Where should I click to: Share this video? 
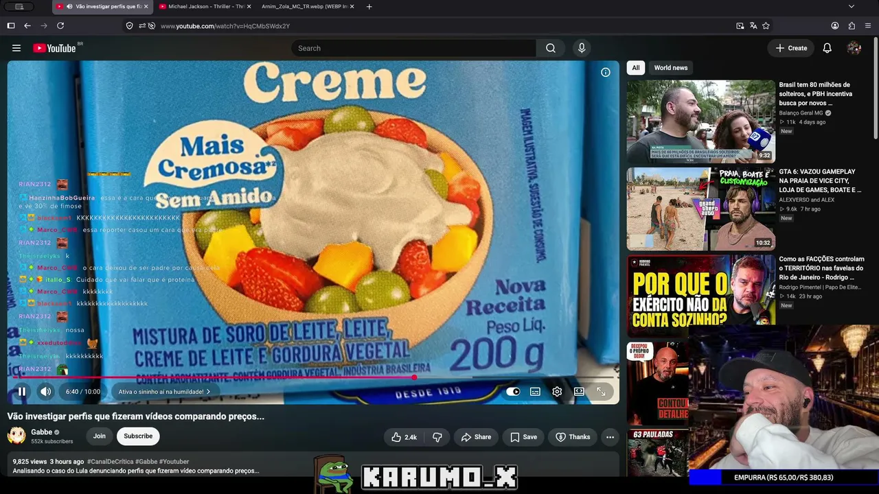476,437
